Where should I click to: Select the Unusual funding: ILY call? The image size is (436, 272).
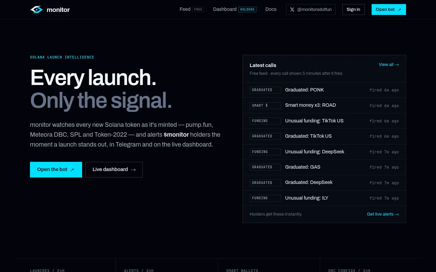click(x=324, y=198)
